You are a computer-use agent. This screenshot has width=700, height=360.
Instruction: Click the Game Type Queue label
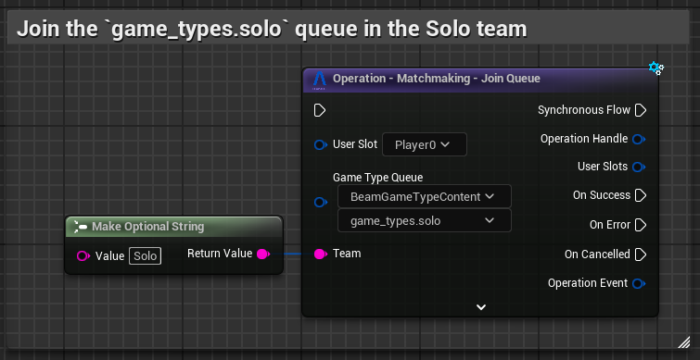coord(377,178)
